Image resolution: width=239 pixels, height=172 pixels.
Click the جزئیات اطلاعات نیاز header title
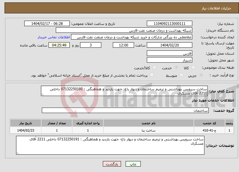pyautogui.click(x=217, y=8)
